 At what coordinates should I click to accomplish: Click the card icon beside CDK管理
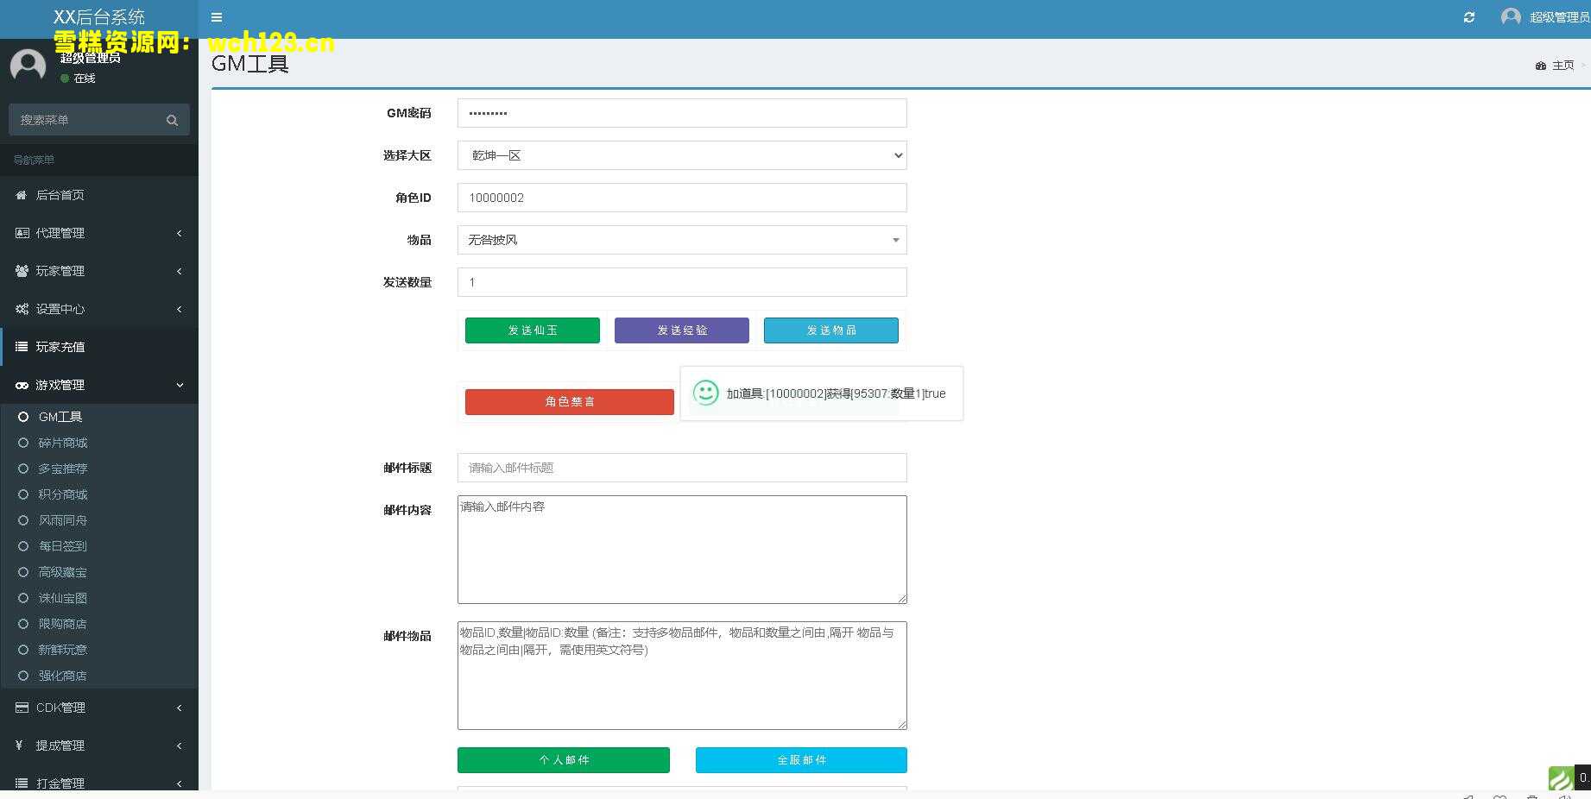tap(22, 708)
